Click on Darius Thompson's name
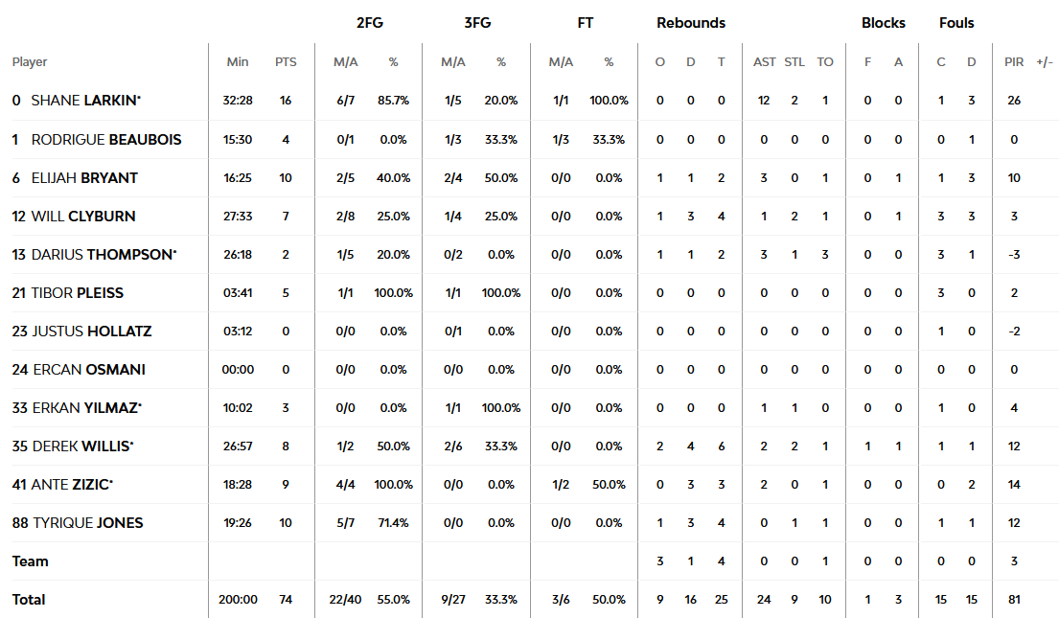This screenshot has width=1059, height=618. click(103, 254)
